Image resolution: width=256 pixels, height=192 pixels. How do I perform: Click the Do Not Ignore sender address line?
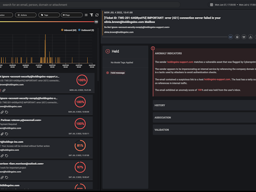pos(137,27)
